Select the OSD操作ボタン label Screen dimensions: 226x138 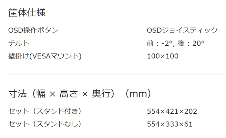(33, 30)
